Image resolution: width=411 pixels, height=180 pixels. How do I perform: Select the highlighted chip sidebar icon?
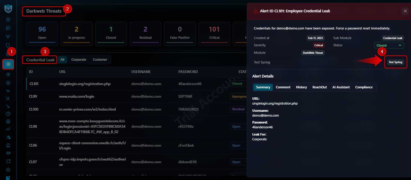click(8, 64)
